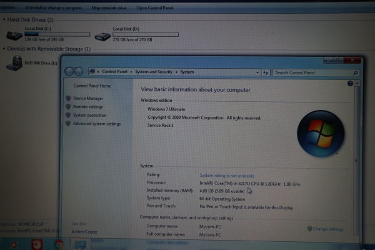This screenshot has width=375, height=250.
Task: Click the search magnifier icon in Control Panel
Action: (356, 73)
